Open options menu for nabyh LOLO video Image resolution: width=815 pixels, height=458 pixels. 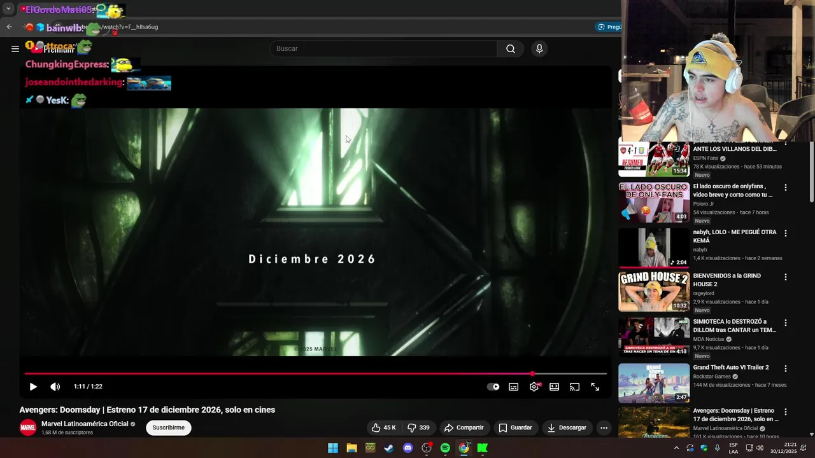click(786, 233)
